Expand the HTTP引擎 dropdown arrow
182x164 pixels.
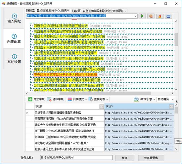[x=154, y=100]
